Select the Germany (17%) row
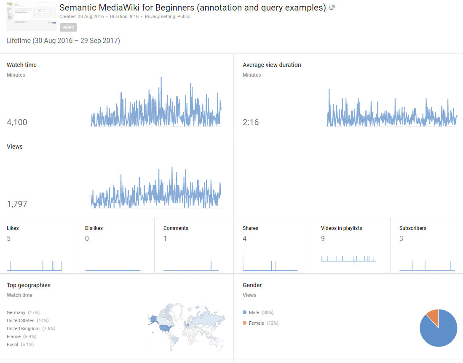The image size is (463, 363). tap(23, 312)
